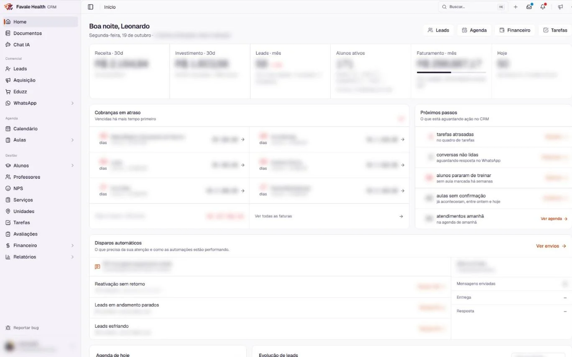Expand the Financeiro sidebar chevron

72,246
